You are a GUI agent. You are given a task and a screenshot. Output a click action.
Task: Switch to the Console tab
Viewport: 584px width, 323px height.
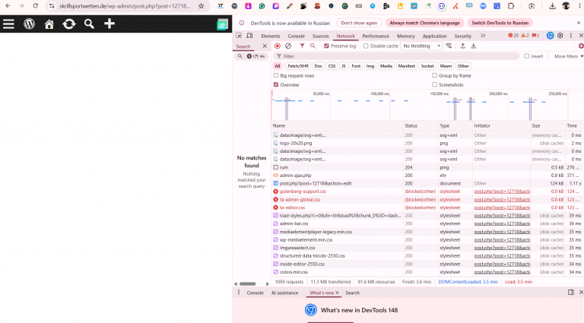[x=296, y=36]
